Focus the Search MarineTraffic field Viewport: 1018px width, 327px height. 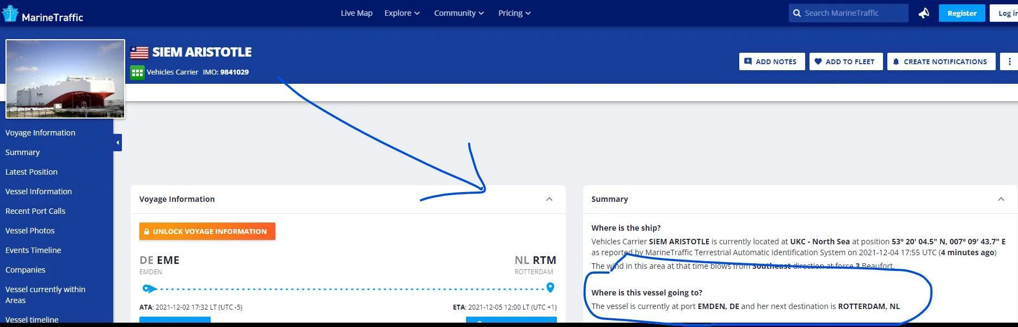tap(848, 13)
